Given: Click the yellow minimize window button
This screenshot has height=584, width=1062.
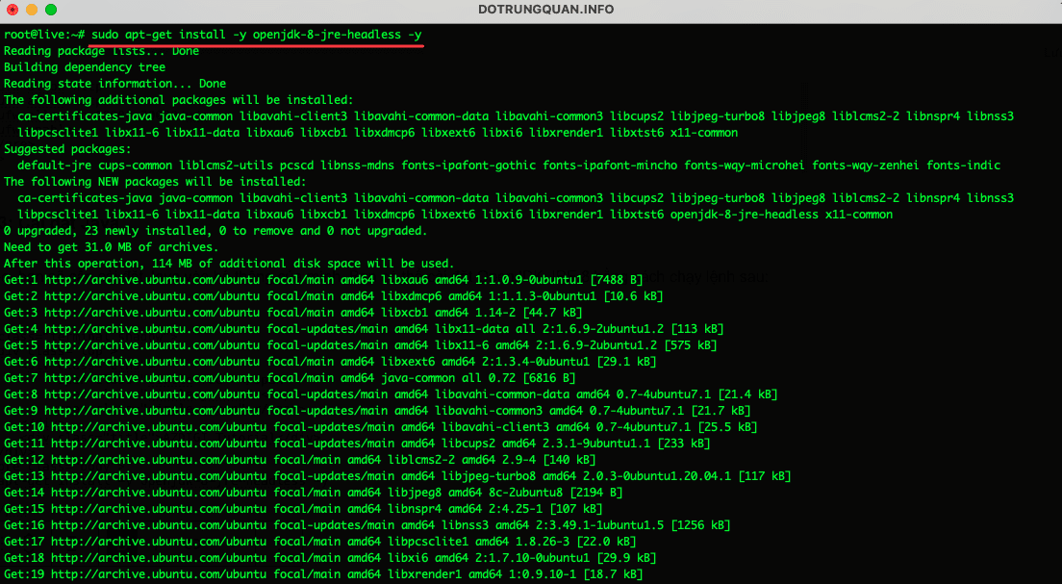Looking at the screenshot, I should coord(31,10).
